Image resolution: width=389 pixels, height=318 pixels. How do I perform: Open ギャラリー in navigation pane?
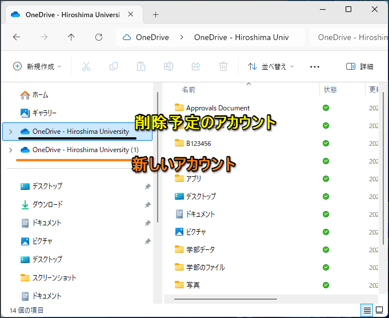click(38, 113)
